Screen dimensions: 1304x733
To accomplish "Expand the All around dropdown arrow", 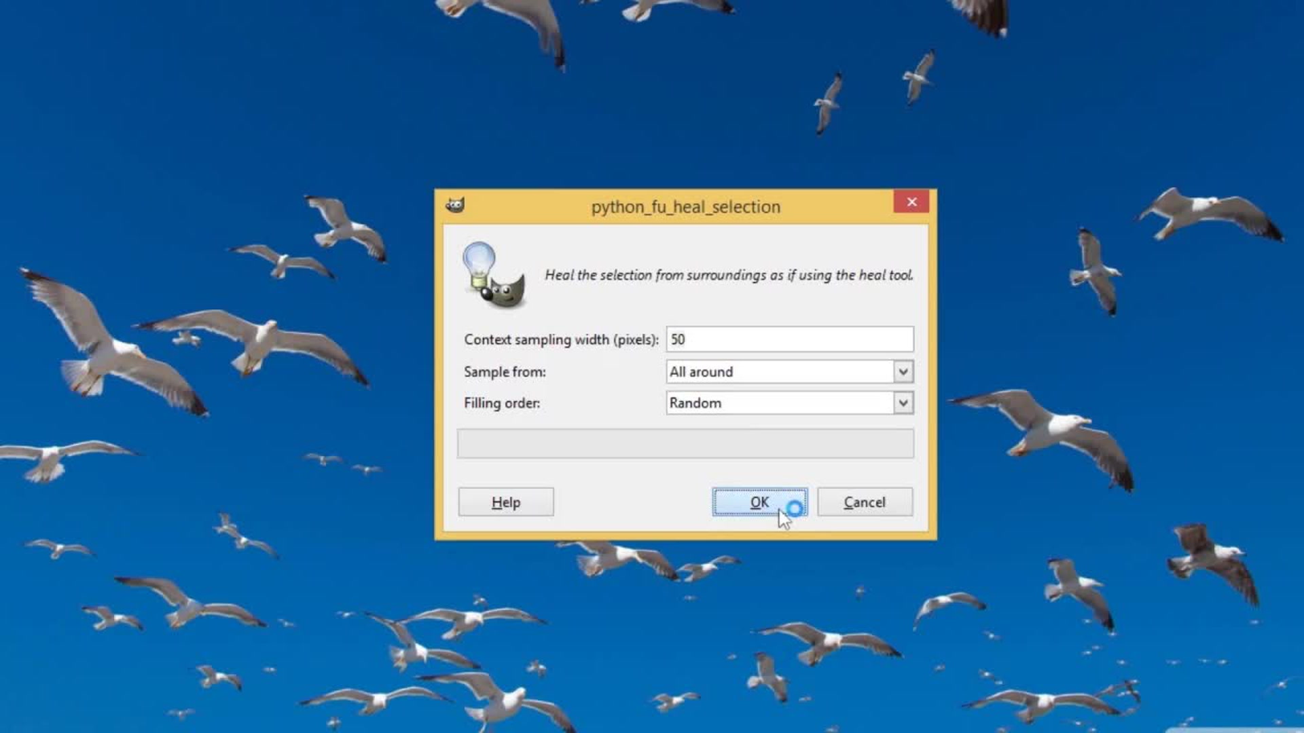I will [x=903, y=372].
